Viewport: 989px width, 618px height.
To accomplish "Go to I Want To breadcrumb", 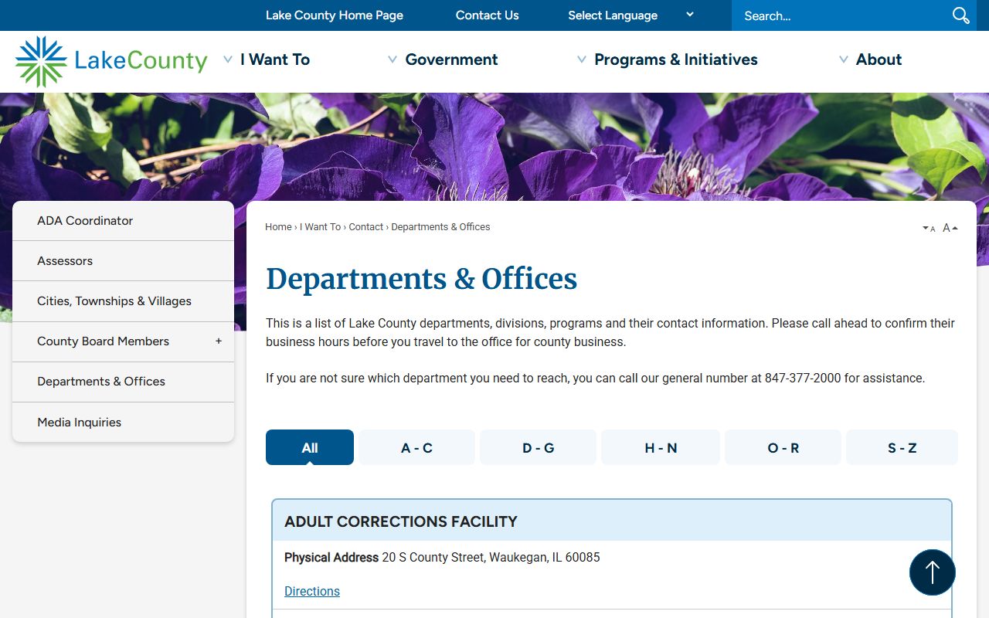I will [x=320, y=227].
